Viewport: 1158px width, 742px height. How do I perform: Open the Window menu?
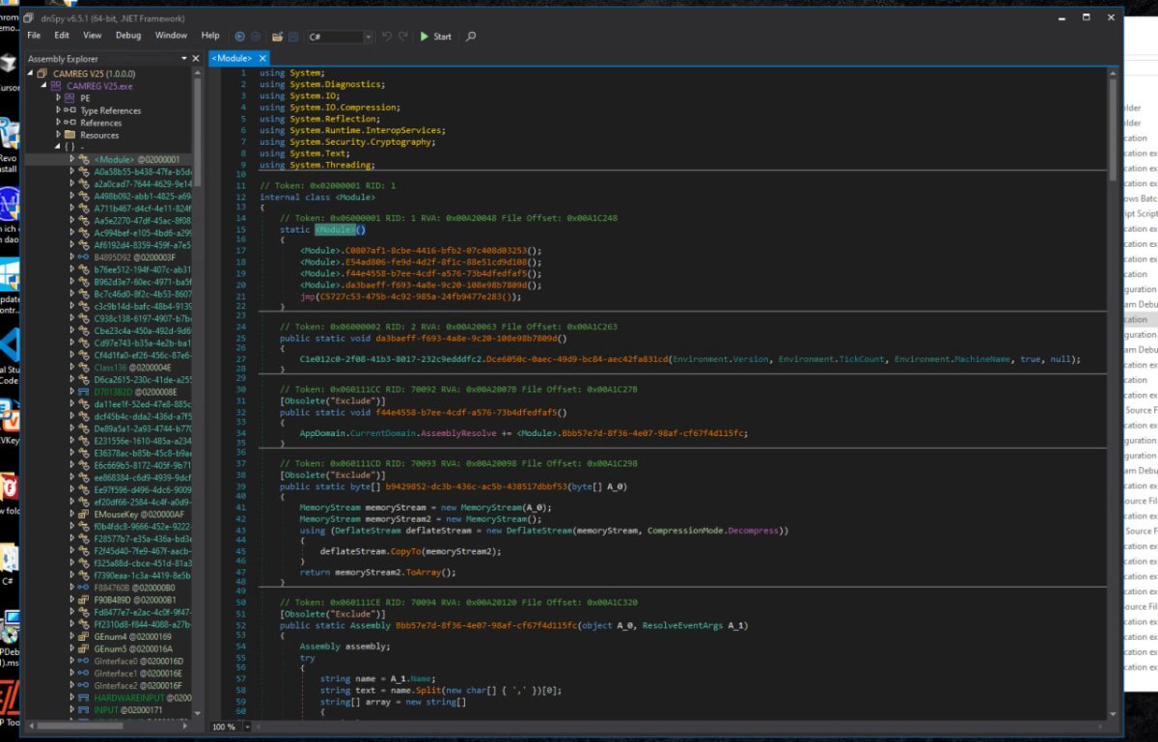coord(171,36)
